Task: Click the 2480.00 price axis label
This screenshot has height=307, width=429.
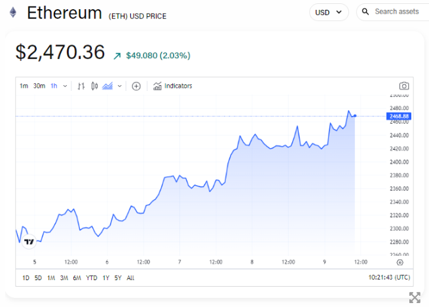Action: tap(399, 108)
